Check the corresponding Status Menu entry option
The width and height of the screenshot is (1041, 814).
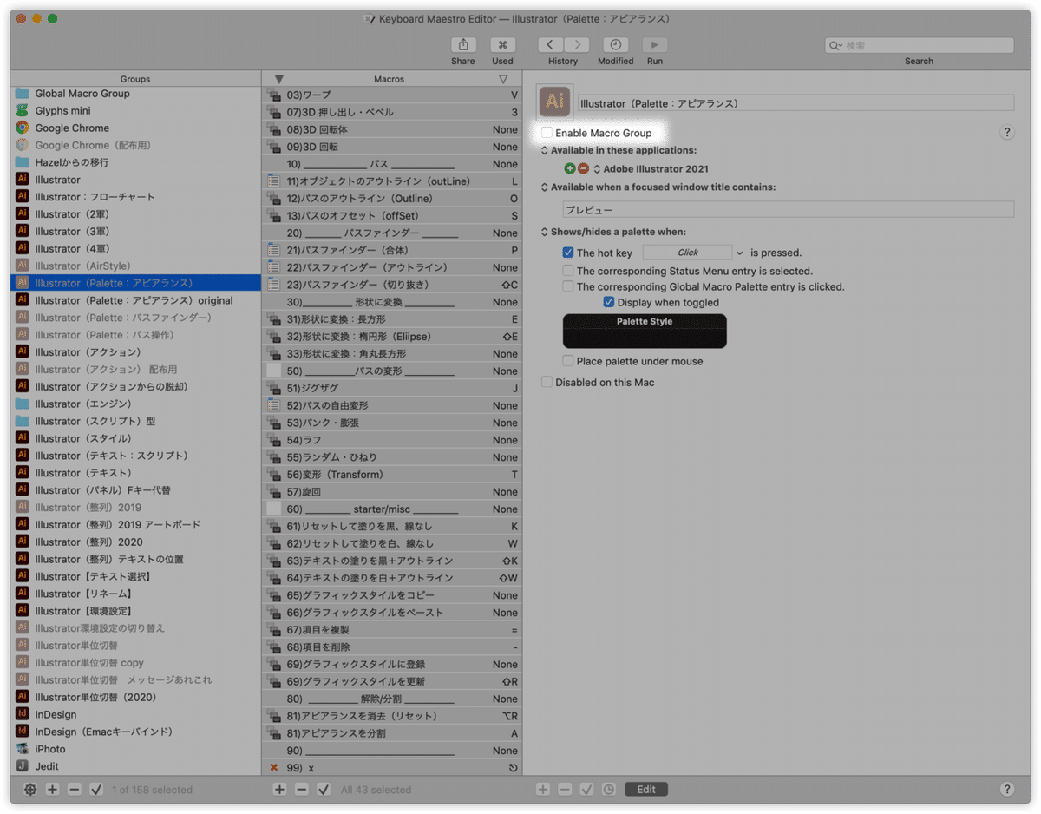(x=568, y=271)
